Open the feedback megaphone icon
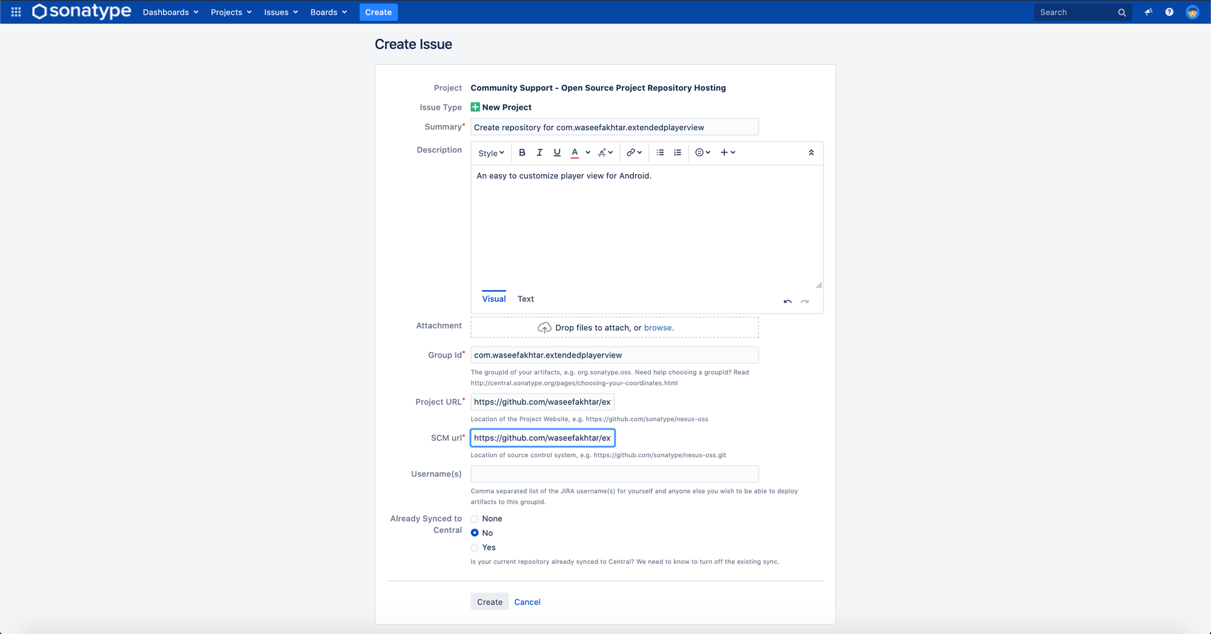 coord(1148,12)
